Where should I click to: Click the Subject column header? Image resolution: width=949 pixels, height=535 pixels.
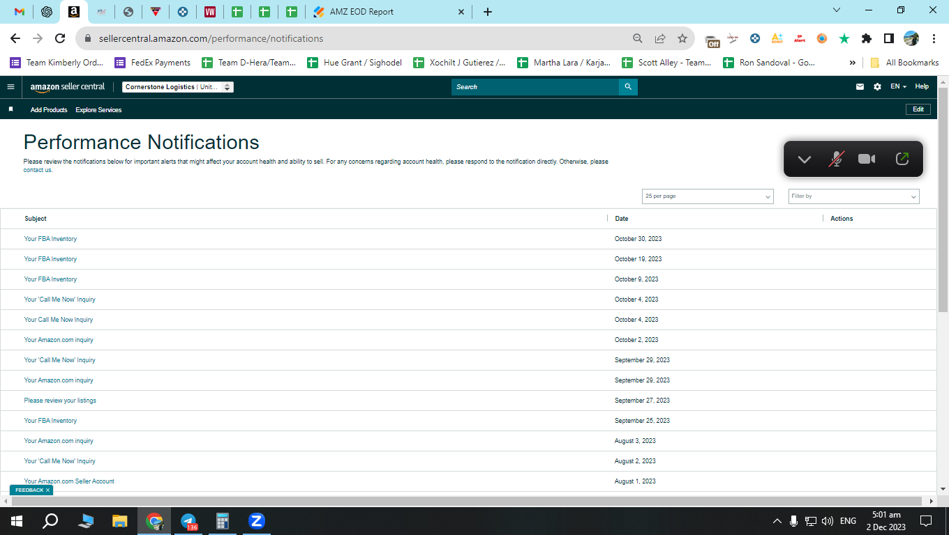point(36,219)
